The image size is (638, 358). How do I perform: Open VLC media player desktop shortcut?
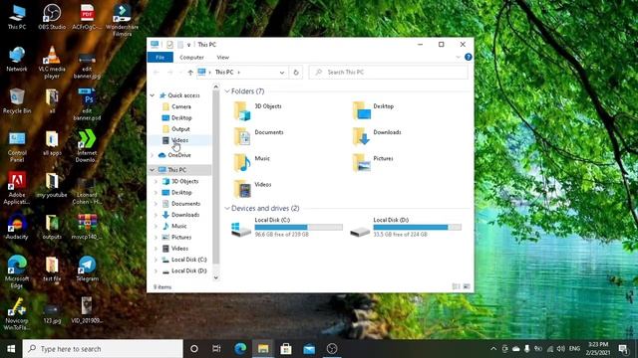click(x=52, y=62)
